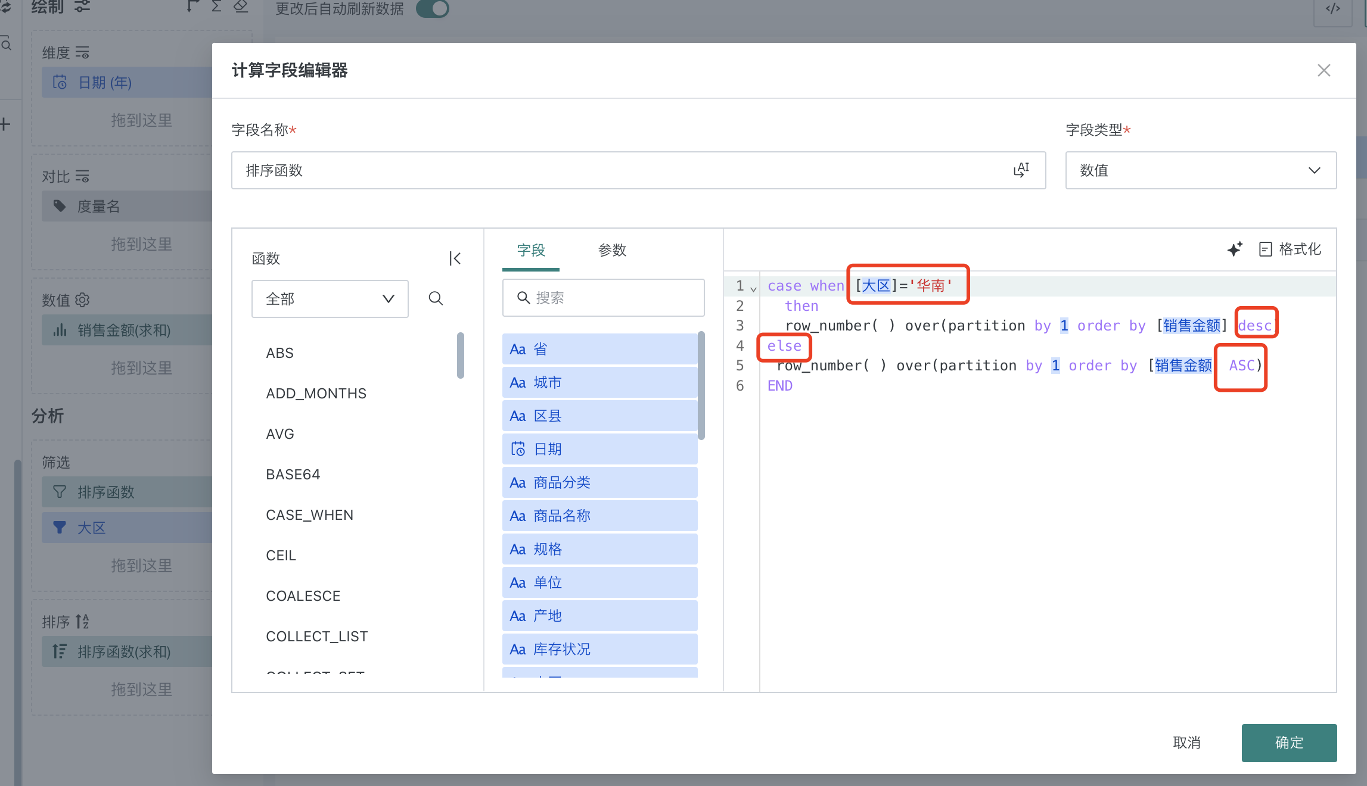Screen dimensions: 1367x786
Task: Open the 字段类型 数值 dropdown
Action: (1200, 170)
